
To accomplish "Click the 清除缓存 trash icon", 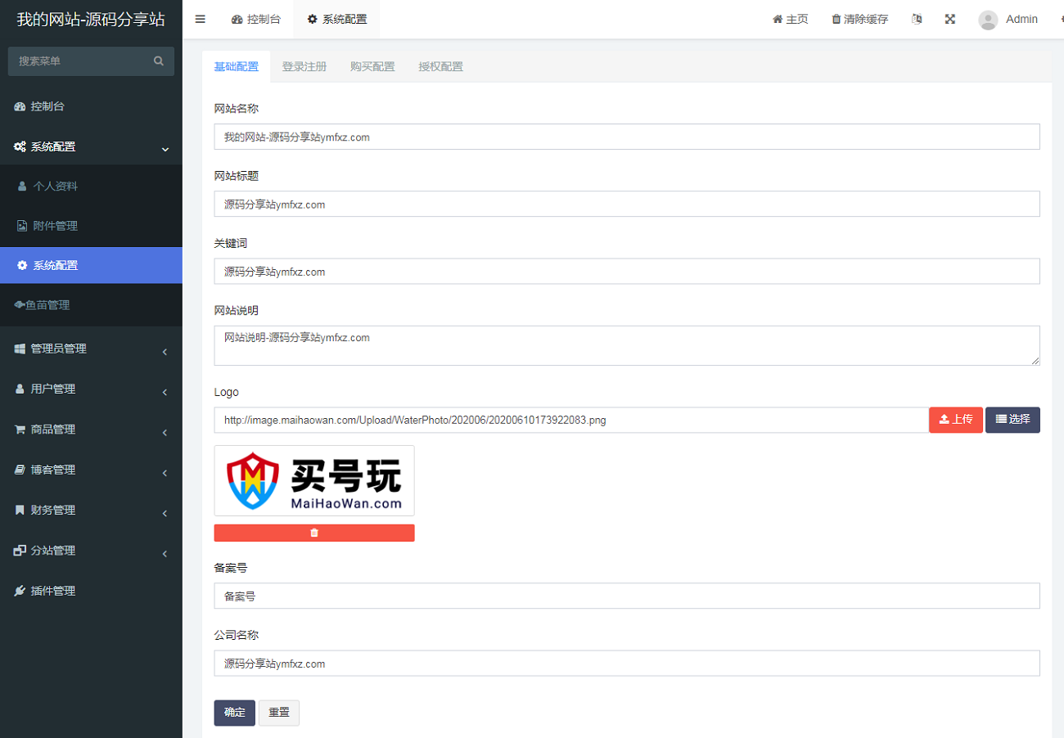I will pyautogui.click(x=836, y=20).
